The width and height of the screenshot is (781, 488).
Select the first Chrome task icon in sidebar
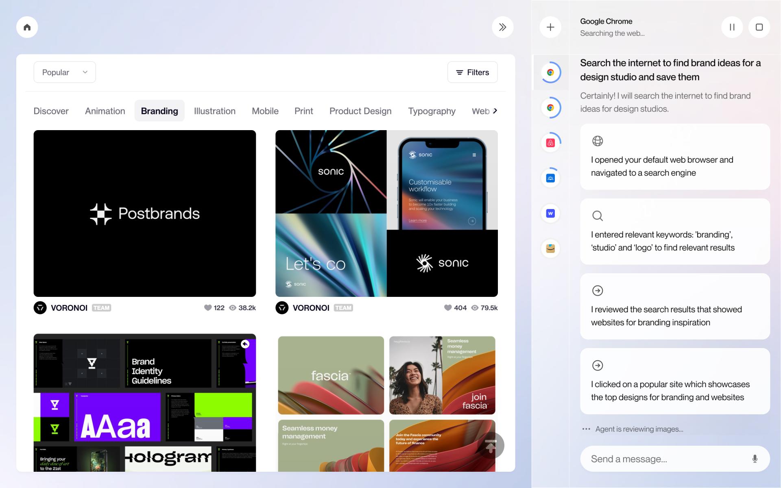click(550, 72)
